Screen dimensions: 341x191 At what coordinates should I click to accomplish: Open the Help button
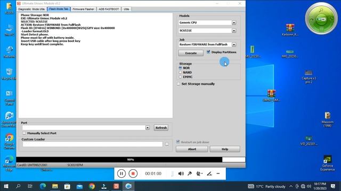click(x=225, y=149)
